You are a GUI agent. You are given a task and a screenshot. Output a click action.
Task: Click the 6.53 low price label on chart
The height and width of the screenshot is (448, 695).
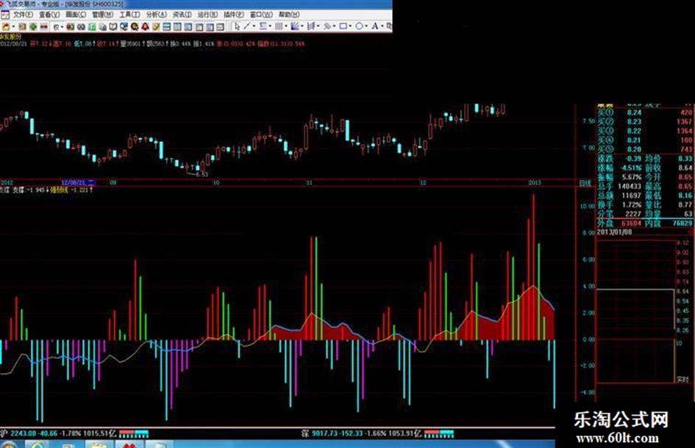(202, 174)
